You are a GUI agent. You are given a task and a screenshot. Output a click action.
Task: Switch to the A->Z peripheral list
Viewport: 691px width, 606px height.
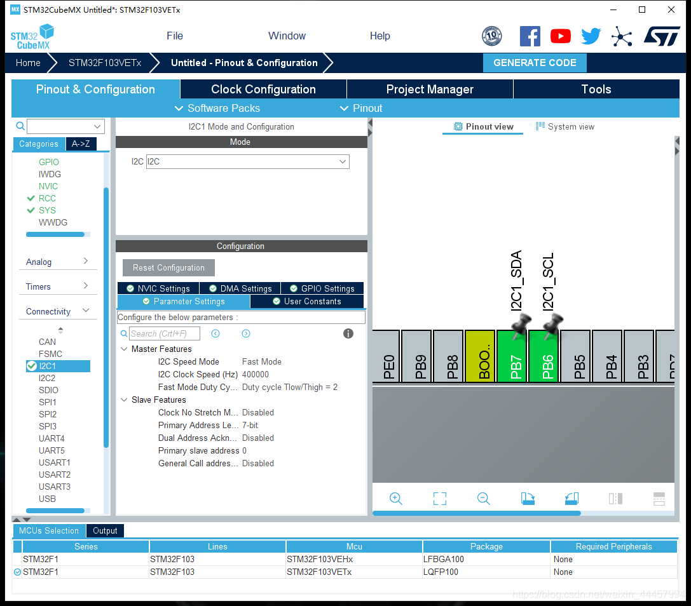pos(81,144)
